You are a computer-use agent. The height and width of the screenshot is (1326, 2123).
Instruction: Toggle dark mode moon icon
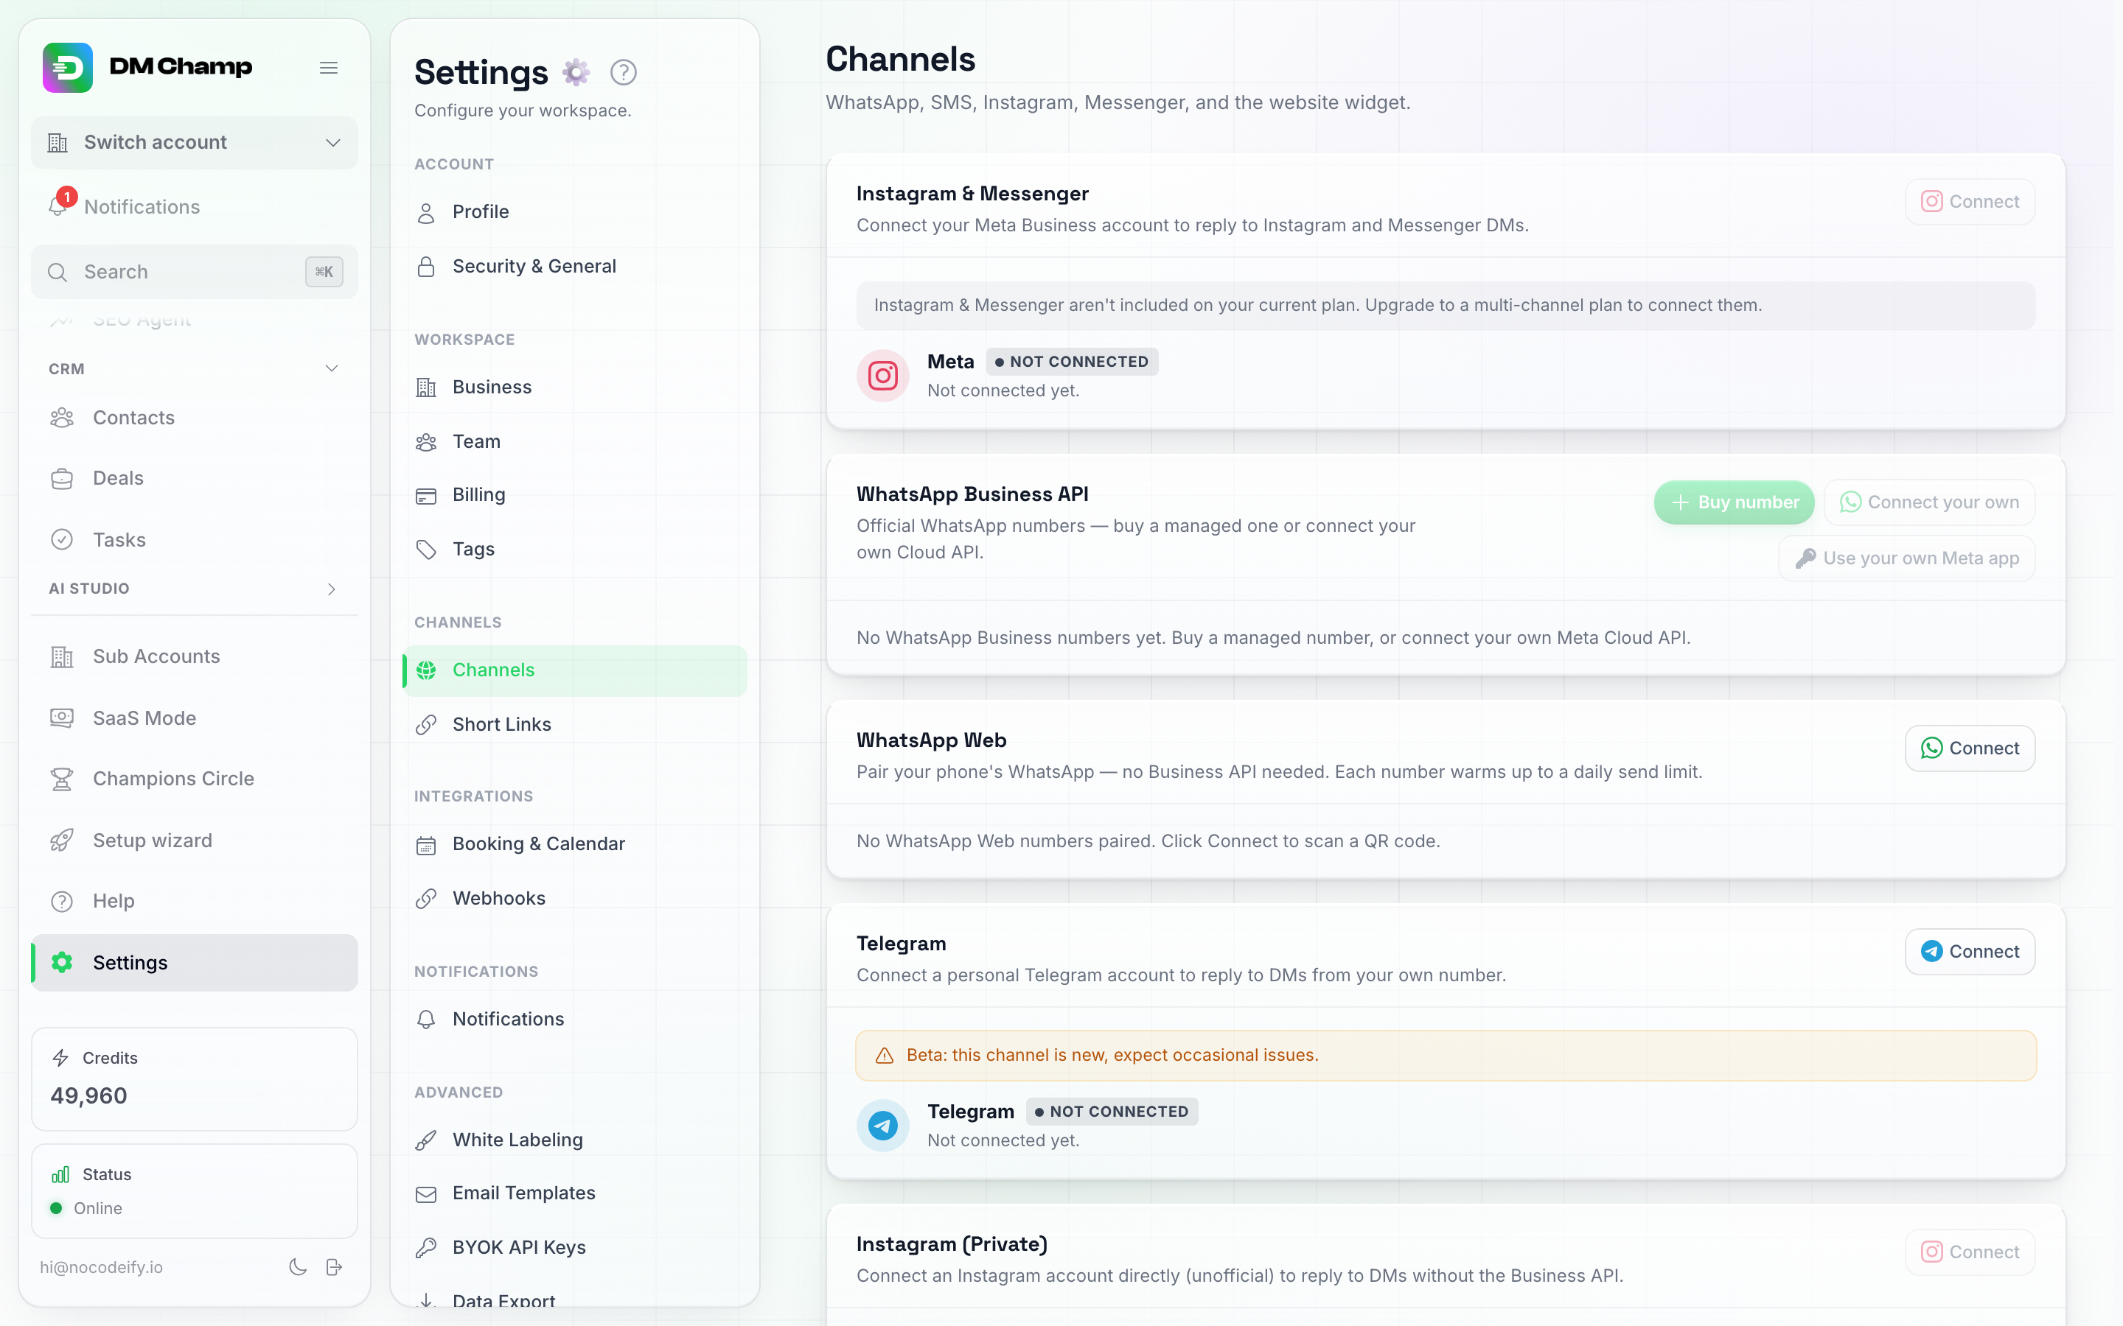(297, 1266)
